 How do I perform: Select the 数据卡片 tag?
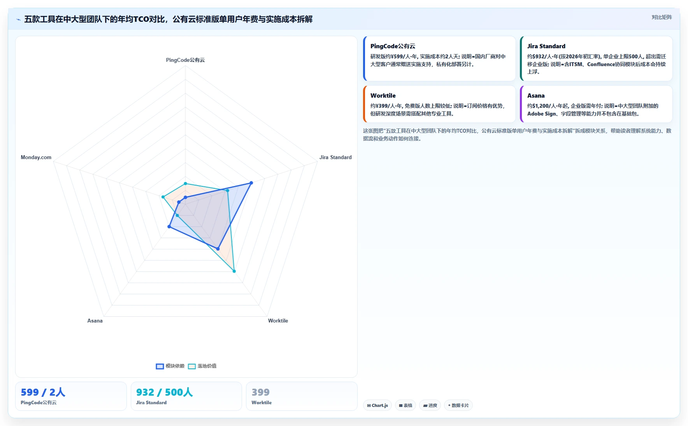(x=458, y=405)
